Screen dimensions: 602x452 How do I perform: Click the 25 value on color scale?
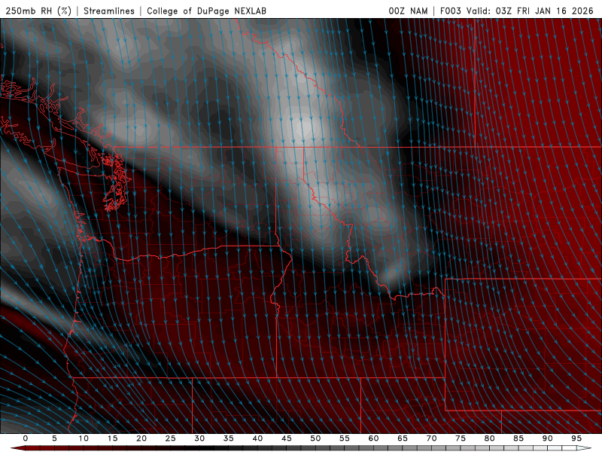pyautogui.click(x=171, y=438)
